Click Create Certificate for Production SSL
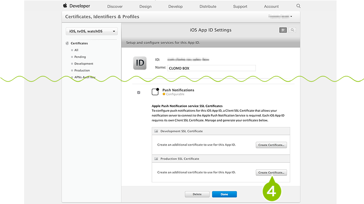Image resolution: width=364 pixels, height=204 pixels. [x=271, y=173]
